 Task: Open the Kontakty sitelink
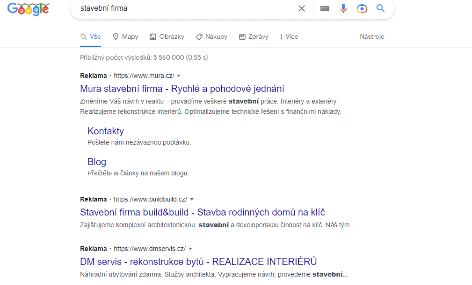[106, 131]
